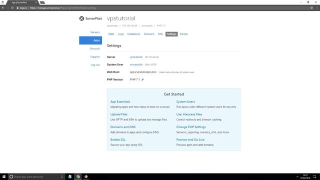The width and height of the screenshot is (320, 180).
Task: Switch to the Logs tab
Action: click(121, 34)
